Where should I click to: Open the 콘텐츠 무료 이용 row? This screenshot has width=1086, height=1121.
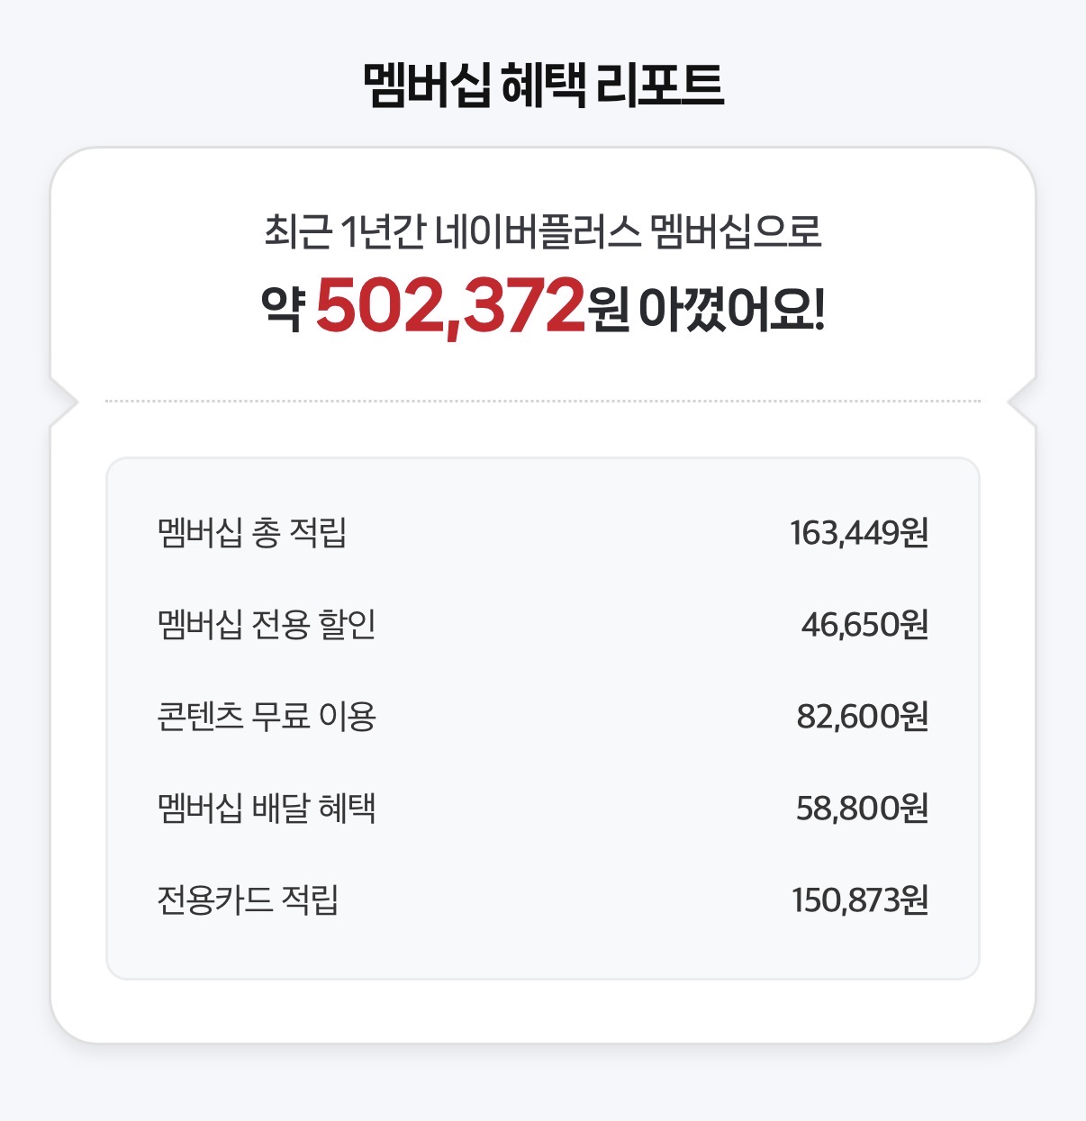pos(543,716)
